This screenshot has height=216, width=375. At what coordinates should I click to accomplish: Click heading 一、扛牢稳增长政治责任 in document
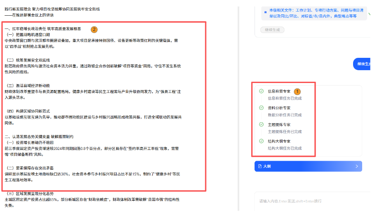tap(43, 29)
